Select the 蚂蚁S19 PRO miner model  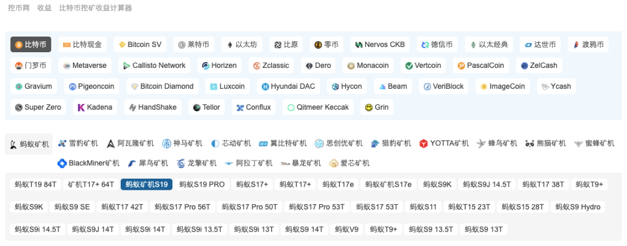(202, 184)
